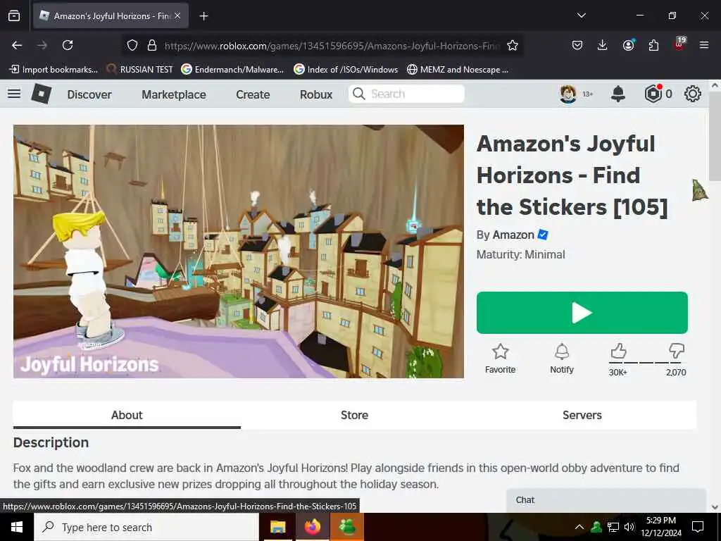Open the RUSSIAN TEST bookmark
This screenshot has height=541, width=721.
(140, 70)
